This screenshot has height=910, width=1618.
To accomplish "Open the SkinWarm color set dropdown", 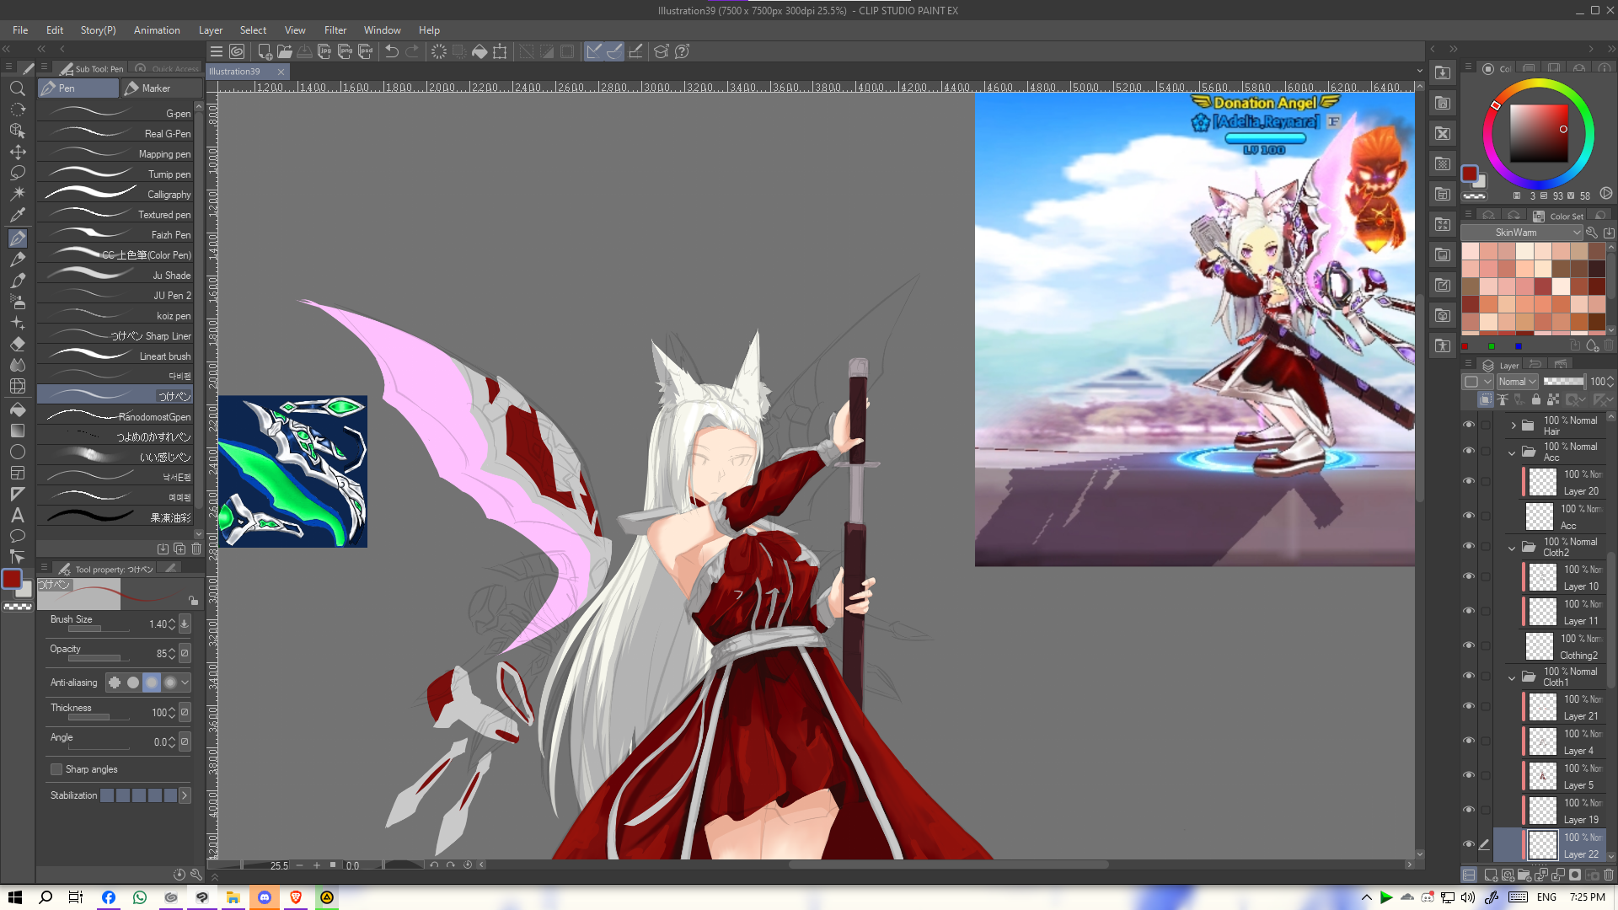I will coord(1522,233).
